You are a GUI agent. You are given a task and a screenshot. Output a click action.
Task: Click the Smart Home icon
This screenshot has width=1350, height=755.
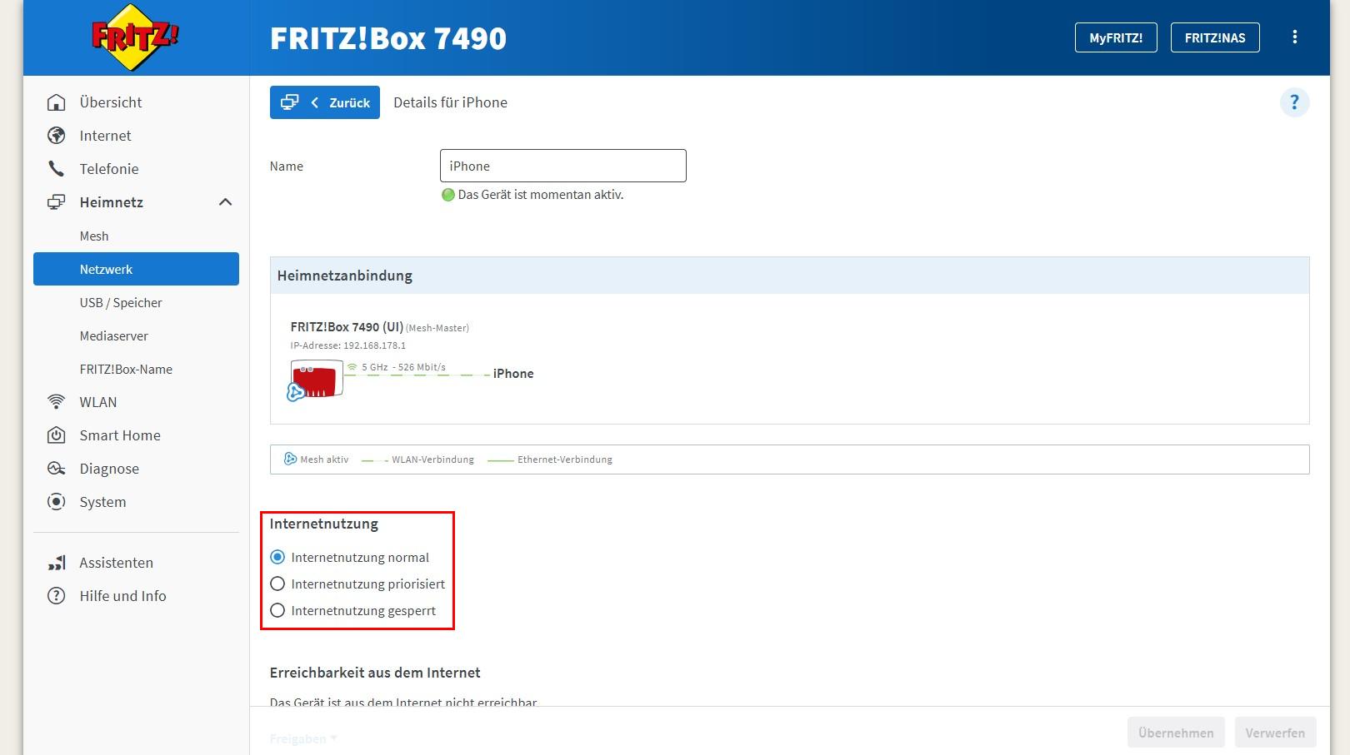click(57, 435)
